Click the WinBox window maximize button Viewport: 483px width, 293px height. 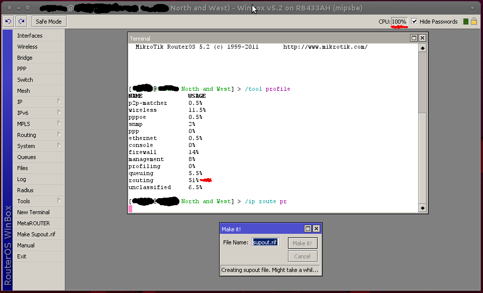pos(28,8)
